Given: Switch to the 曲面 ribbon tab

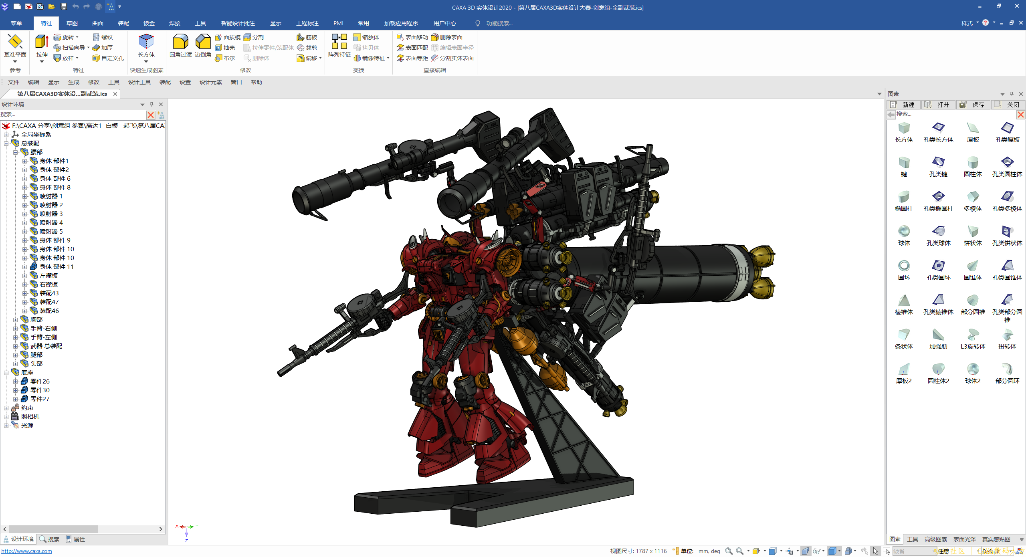Looking at the screenshot, I should [x=98, y=23].
